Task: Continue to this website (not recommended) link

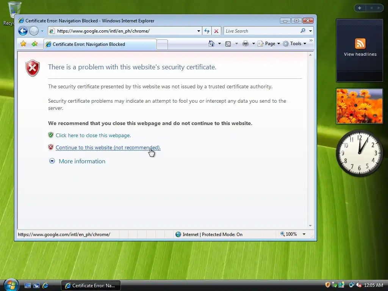Action: tap(108, 147)
